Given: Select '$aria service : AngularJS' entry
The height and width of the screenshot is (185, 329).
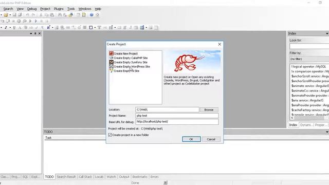Looking at the screenshot, I should coord(307,100).
